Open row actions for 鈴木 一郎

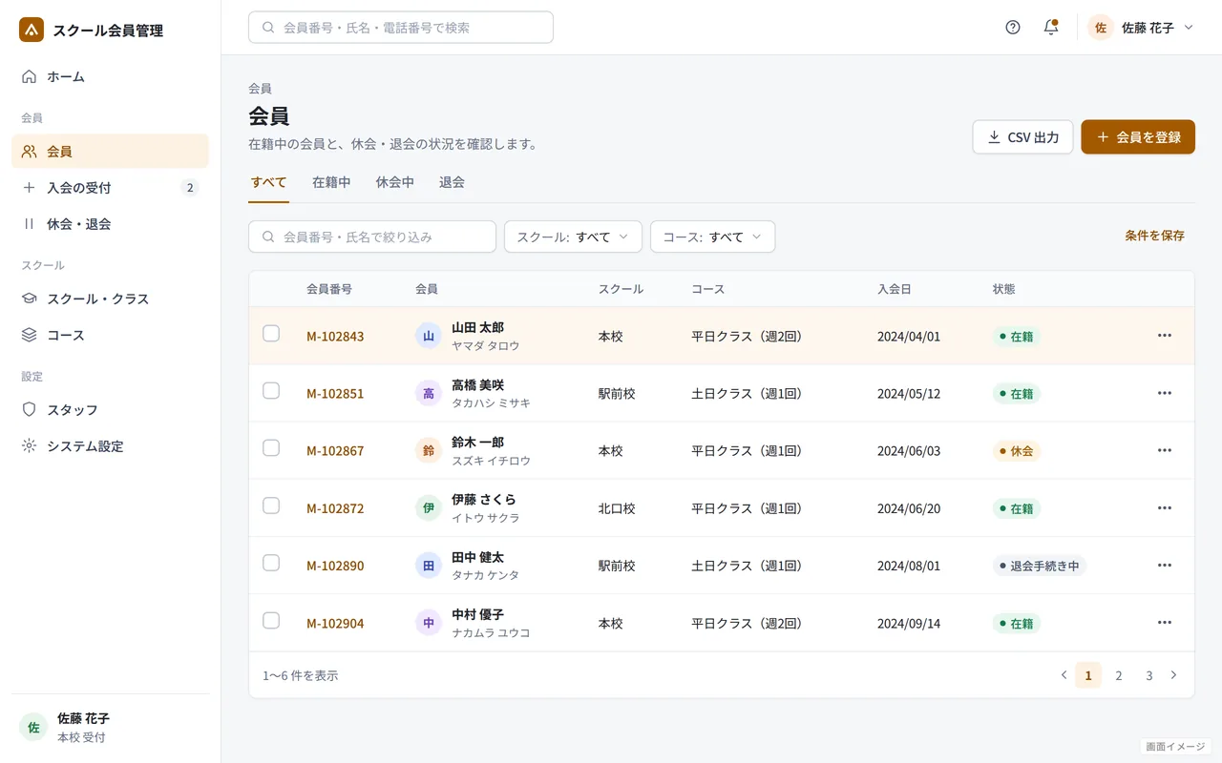tap(1164, 450)
